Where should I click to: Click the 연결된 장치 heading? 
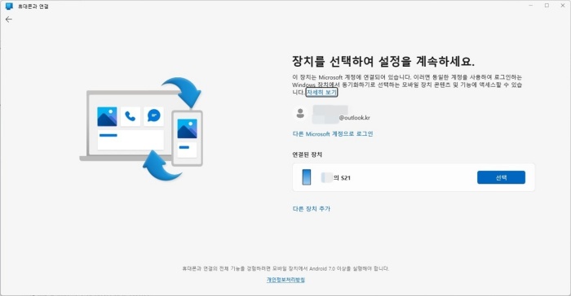point(307,155)
